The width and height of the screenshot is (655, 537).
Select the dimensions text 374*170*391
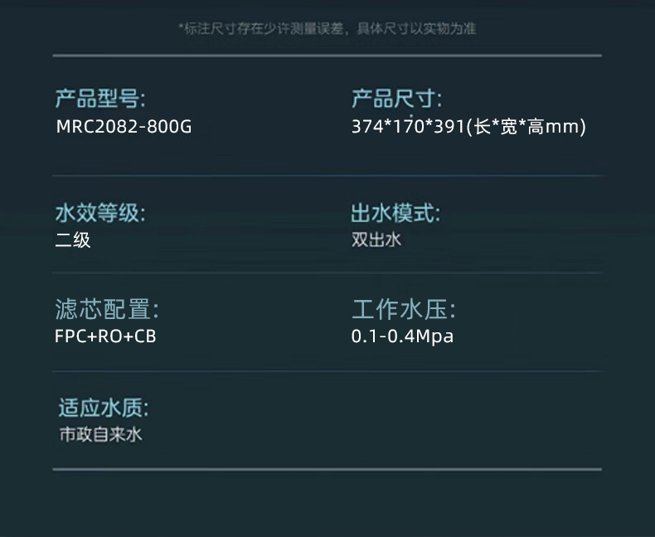click(408, 127)
